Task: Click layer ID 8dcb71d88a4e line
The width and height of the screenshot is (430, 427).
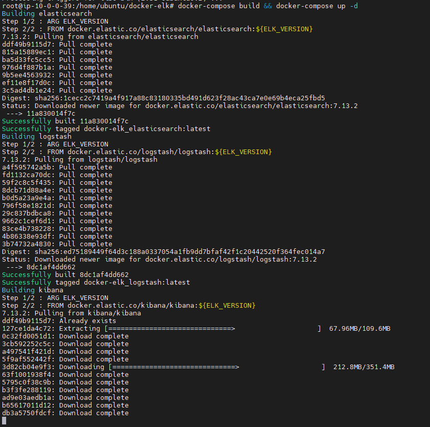Action: point(57,190)
